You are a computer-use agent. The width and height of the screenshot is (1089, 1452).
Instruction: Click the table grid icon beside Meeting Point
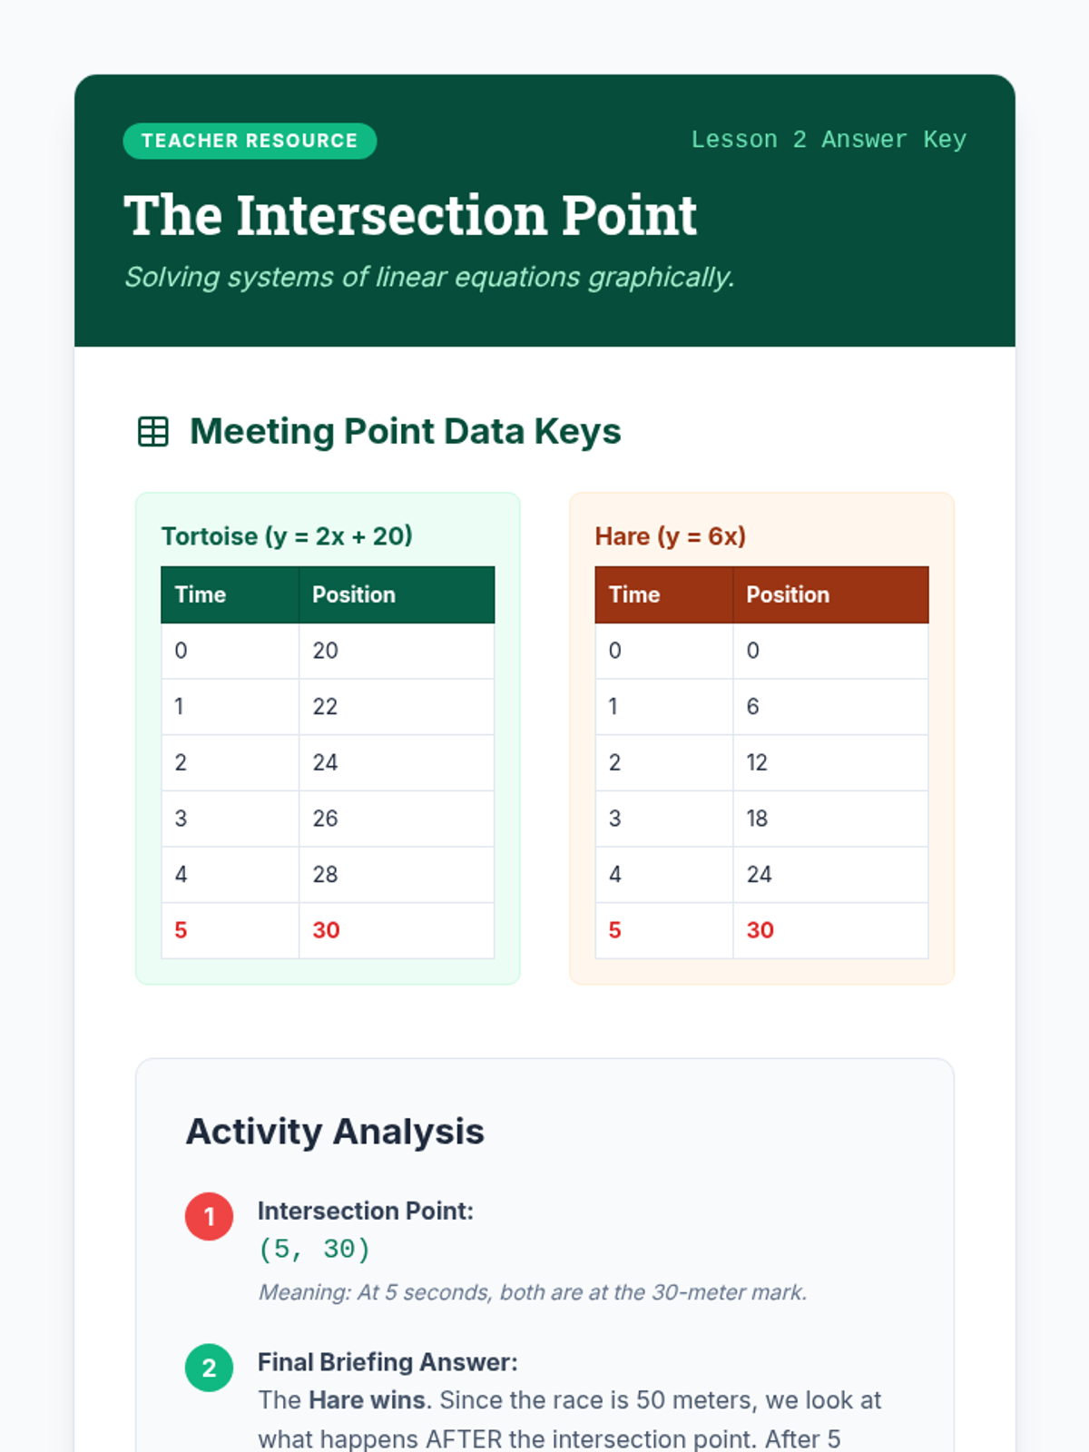point(153,432)
